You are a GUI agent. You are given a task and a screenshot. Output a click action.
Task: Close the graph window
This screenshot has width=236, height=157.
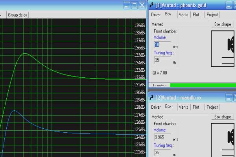[x=142, y=5]
